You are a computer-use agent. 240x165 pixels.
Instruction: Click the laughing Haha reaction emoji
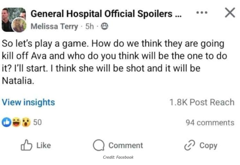(16, 122)
